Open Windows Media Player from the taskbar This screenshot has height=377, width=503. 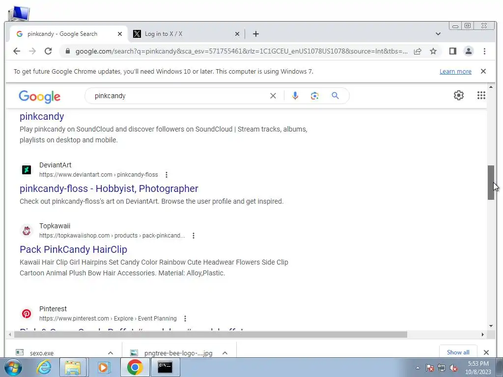pyautogui.click(x=104, y=367)
